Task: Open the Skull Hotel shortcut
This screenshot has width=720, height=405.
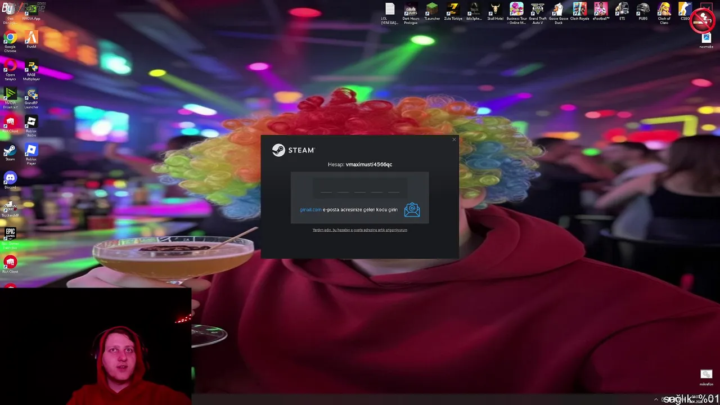Action: 495,11
